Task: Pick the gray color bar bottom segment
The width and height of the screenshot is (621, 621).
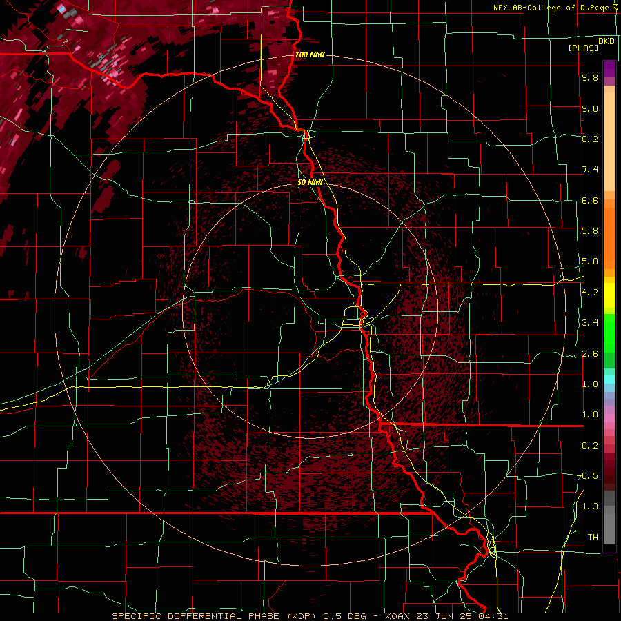Action: coord(609,531)
